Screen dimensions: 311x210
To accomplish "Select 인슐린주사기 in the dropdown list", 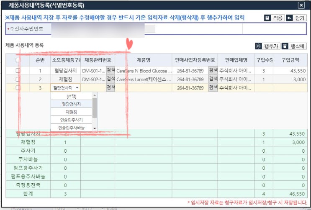I will (x=72, y=120).
